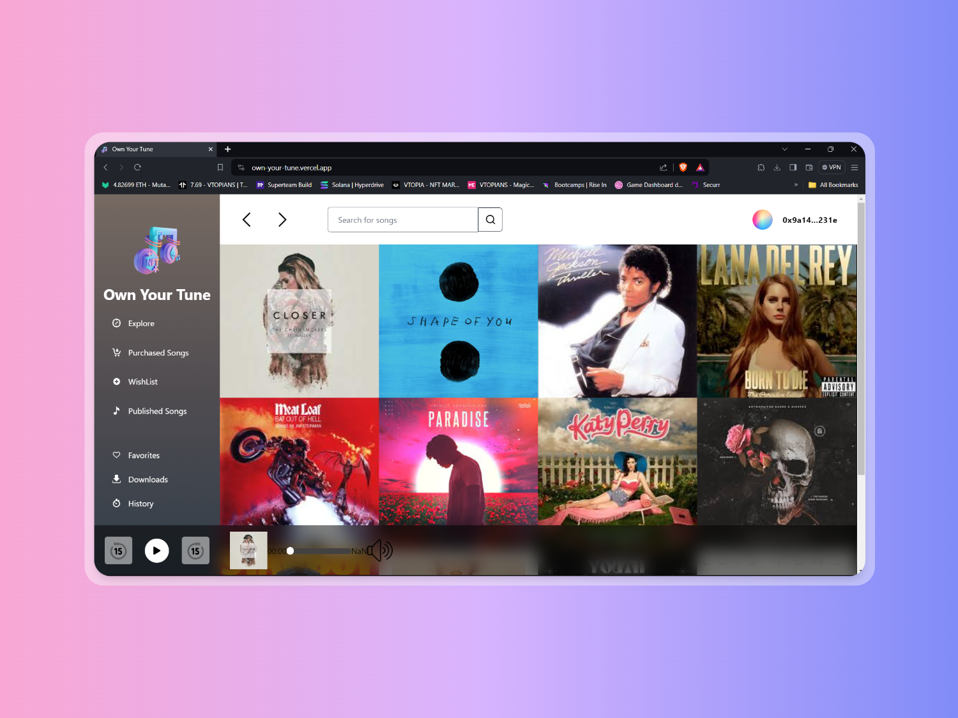
Task: Open the browser hamburger menu
Action: 854,167
